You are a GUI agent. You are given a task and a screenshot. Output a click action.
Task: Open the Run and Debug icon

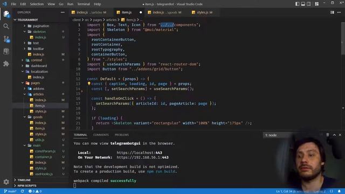[x=6, y=51]
